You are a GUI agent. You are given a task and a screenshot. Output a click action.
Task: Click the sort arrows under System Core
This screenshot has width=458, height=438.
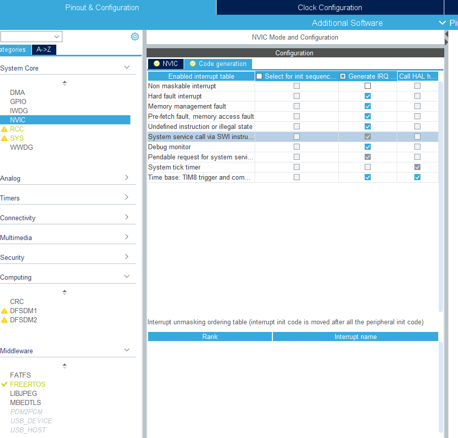pos(64,83)
